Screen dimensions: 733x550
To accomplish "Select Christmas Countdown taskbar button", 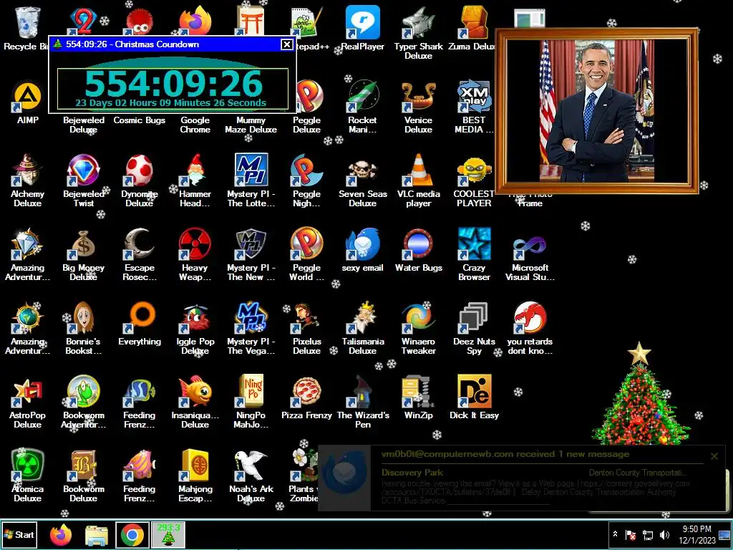I will click(168, 535).
